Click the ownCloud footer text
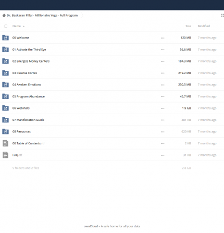 point(112,226)
